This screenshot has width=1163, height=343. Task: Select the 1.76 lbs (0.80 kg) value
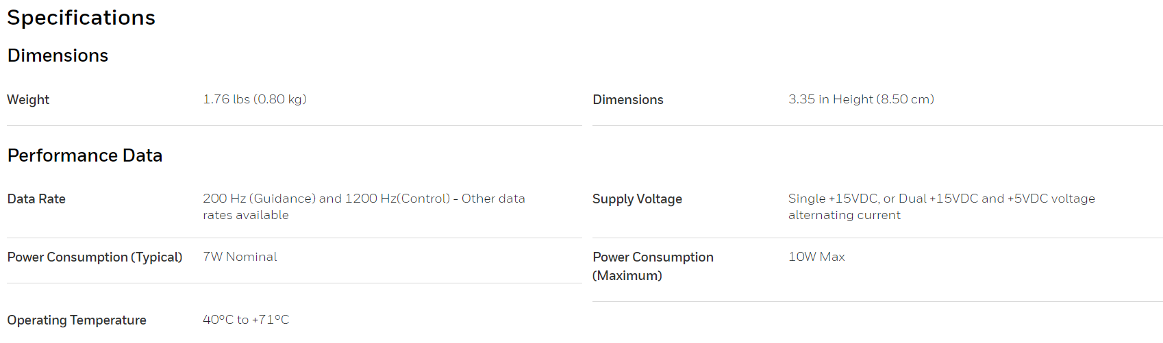pos(255,99)
